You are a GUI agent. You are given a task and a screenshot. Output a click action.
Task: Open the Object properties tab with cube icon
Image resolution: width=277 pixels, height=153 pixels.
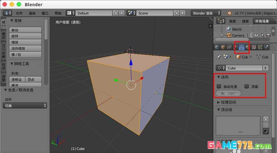click(223, 47)
